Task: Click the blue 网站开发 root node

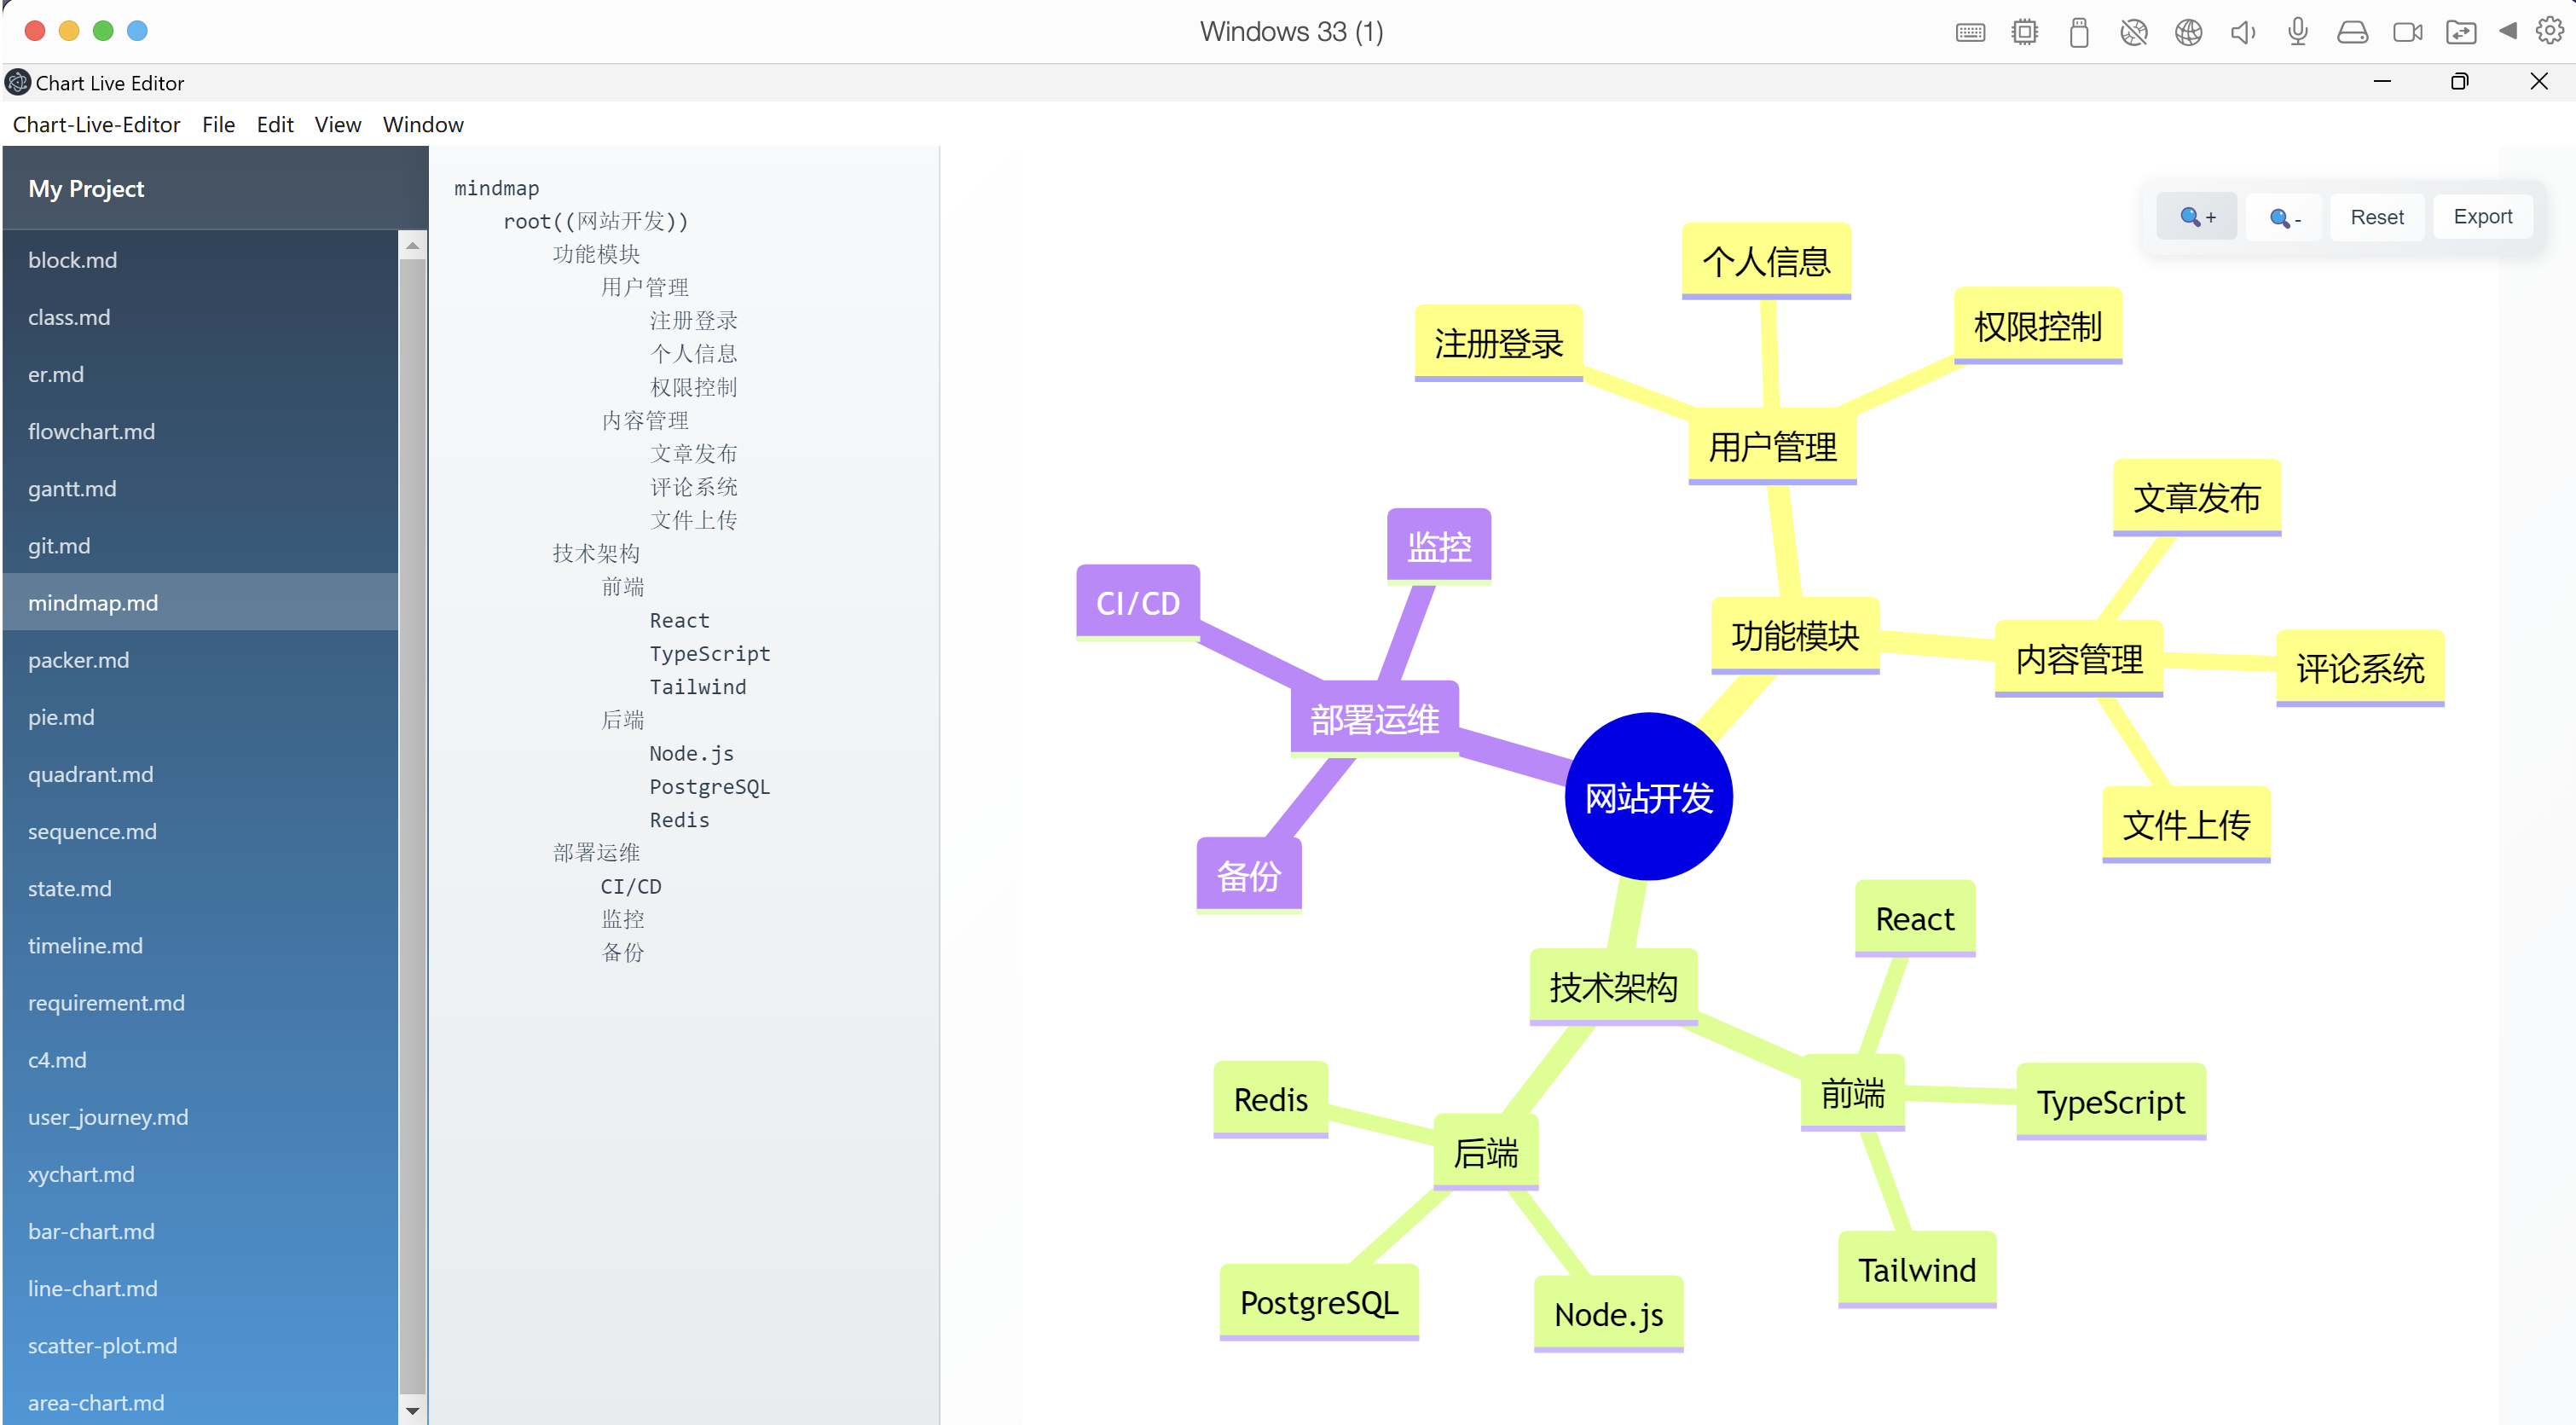Action: [x=1647, y=797]
